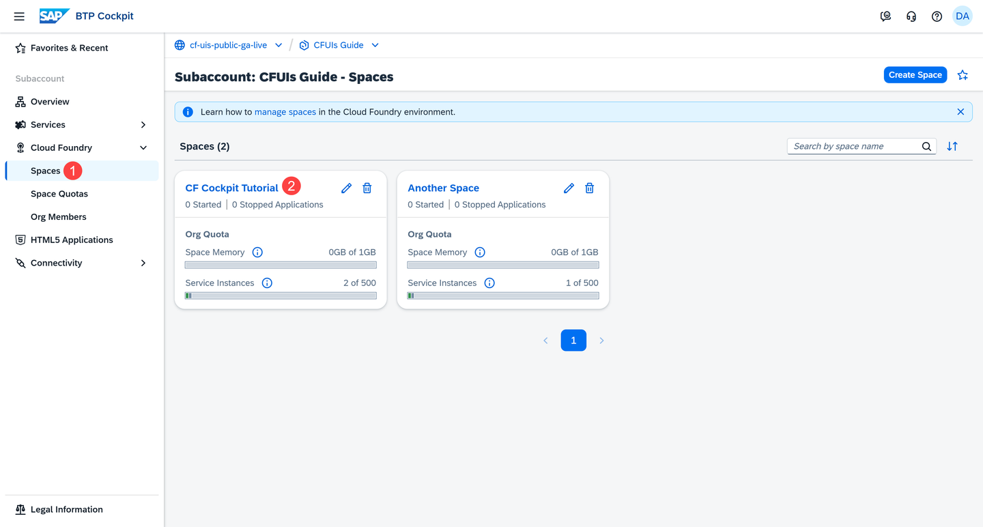Open the support headset icon

click(x=911, y=16)
